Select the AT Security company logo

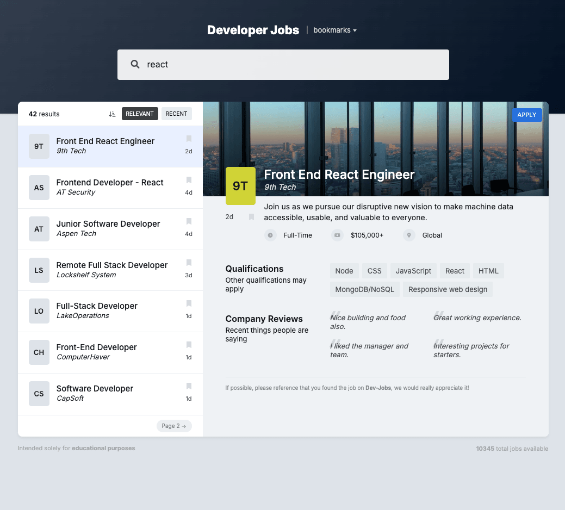coord(39,187)
